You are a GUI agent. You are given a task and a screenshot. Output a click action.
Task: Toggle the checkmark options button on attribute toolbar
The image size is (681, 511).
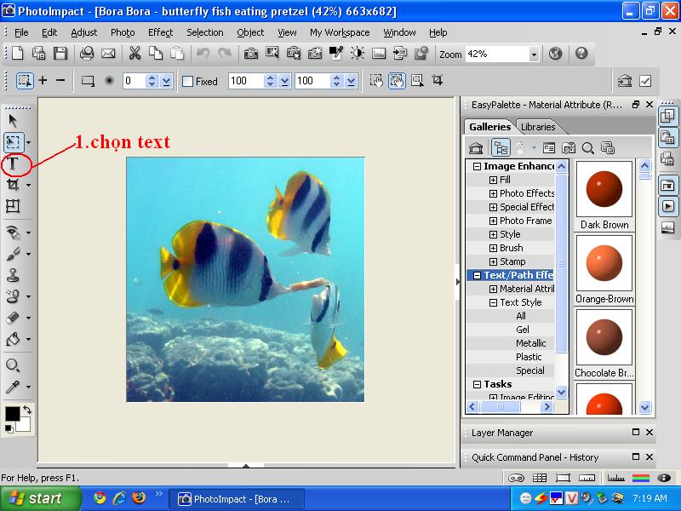click(x=645, y=81)
